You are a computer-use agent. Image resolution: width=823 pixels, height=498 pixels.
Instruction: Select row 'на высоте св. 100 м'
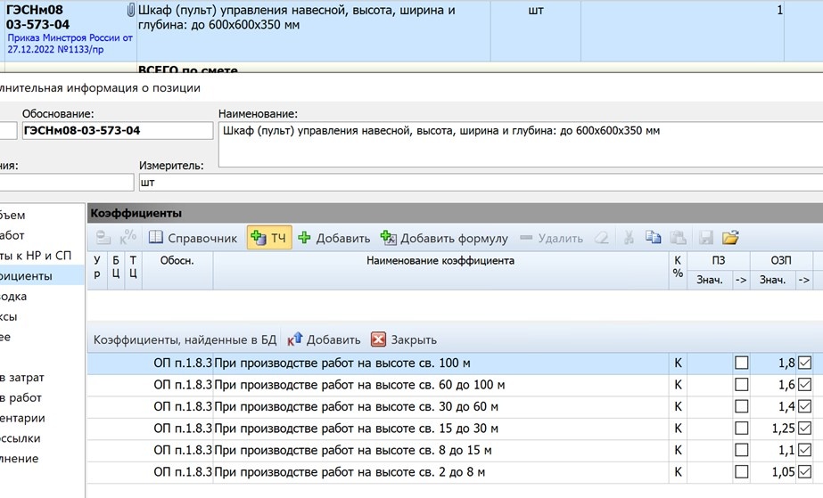point(455,363)
